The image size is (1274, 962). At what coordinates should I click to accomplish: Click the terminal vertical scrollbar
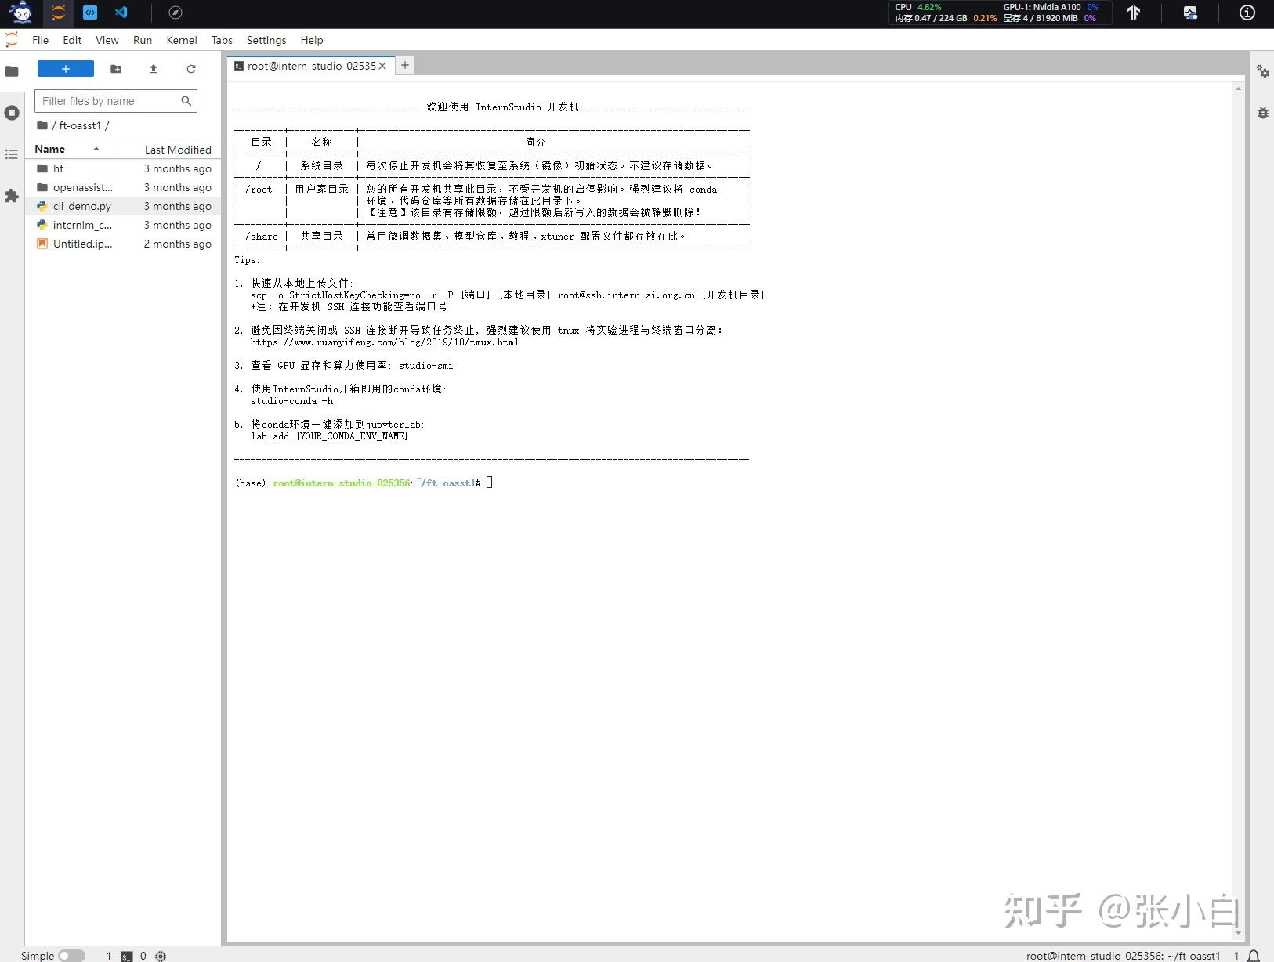tap(1238, 509)
